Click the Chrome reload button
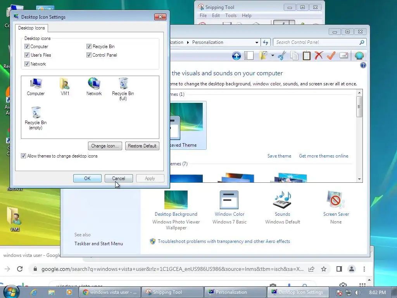This screenshot has width=397, height=298. [20, 269]
